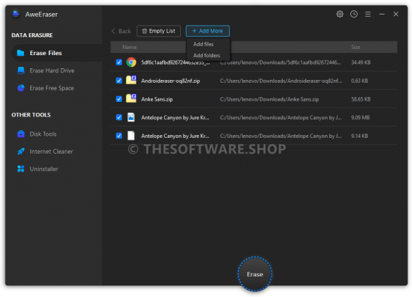Click the Disk Tools toolbox icon

(x=21, y=134)
